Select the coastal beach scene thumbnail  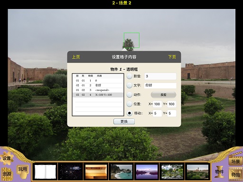[x=121, y=172]
